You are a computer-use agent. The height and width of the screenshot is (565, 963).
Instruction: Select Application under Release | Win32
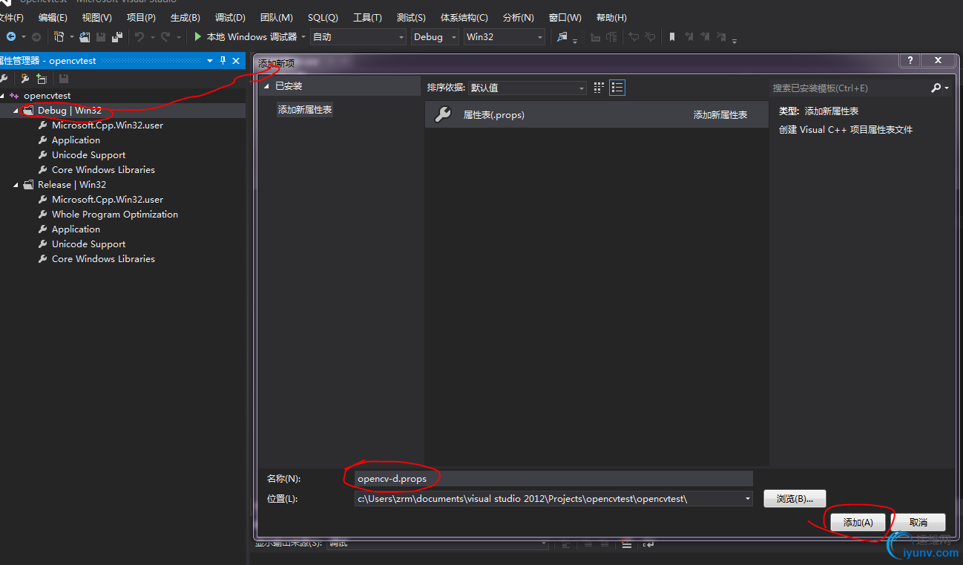[x=76, y=229]
